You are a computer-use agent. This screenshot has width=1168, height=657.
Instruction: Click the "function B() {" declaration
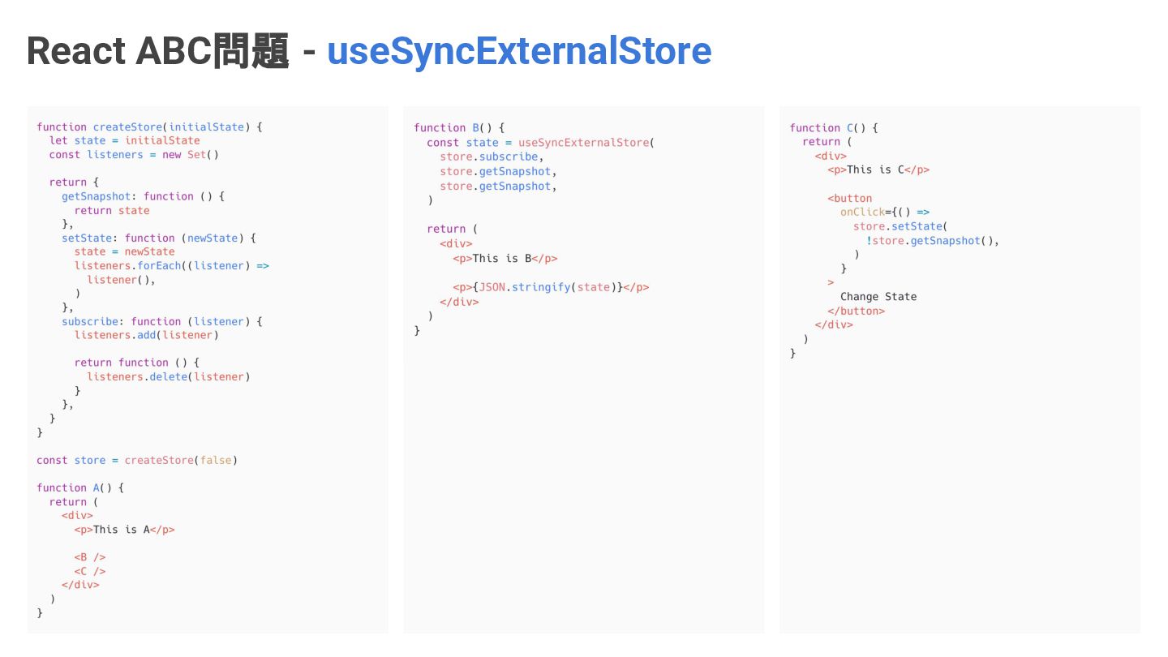pyautogui.click(x=459, y=127)
